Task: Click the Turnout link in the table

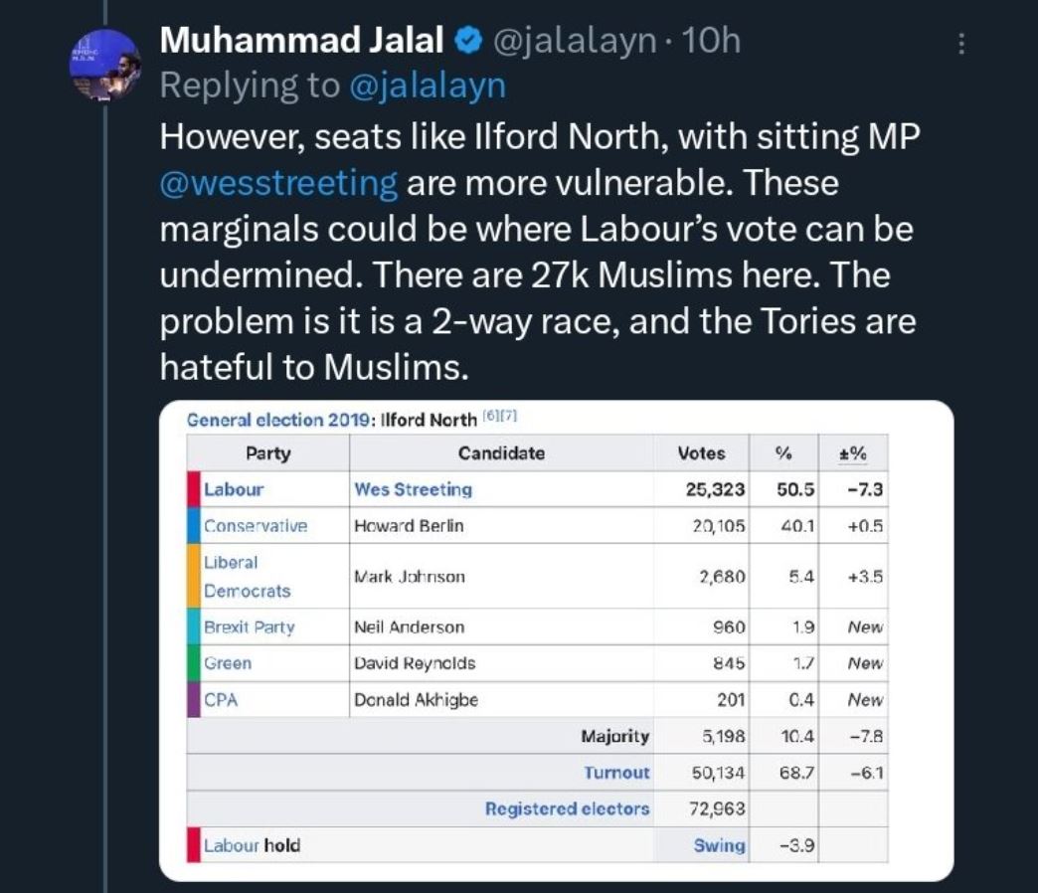Action: pyautogui.click(x=616, y=773)
